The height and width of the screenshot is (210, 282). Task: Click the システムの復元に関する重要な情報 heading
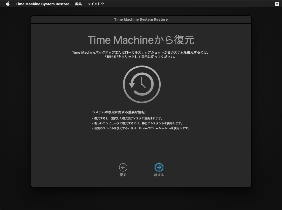click(x=119, y=112)
